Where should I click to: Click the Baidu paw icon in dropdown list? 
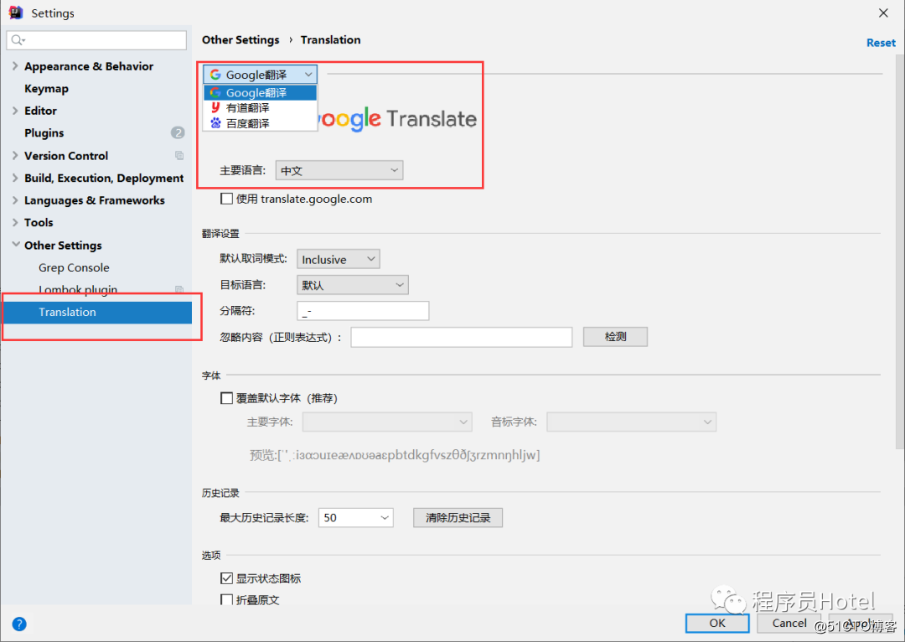[x=215, y=123]
